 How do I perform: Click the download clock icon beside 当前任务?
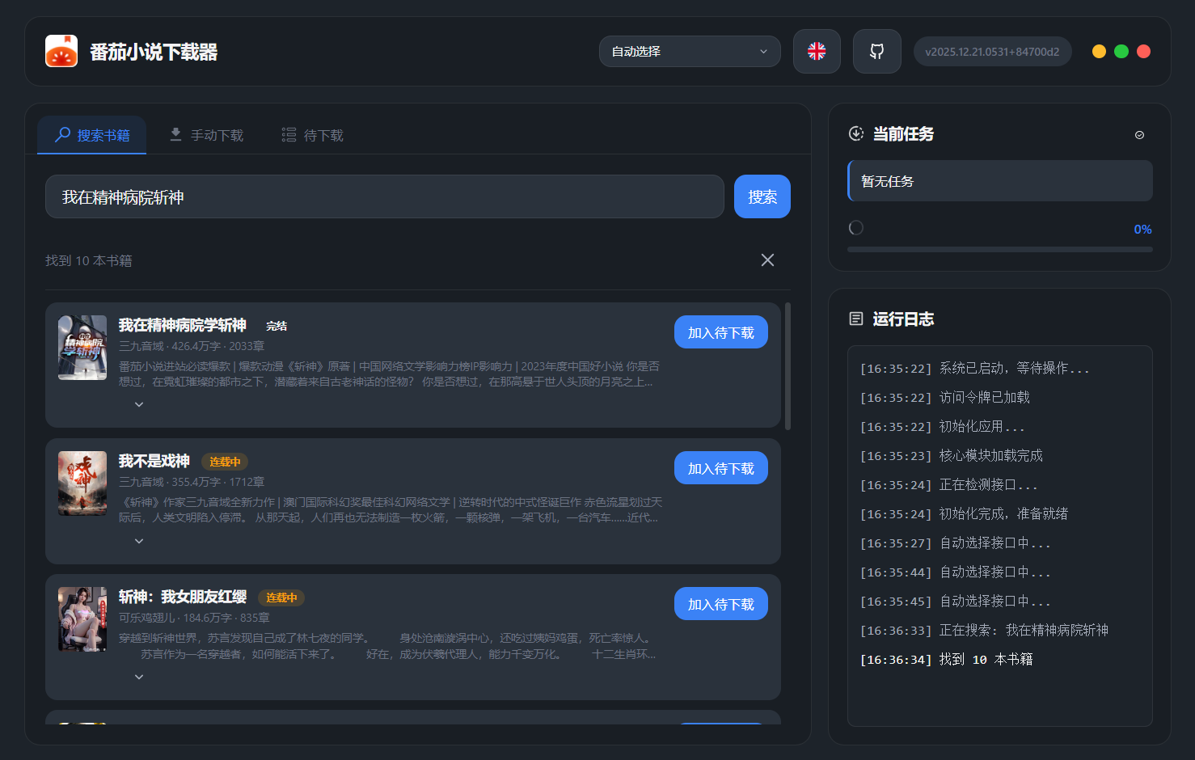click(x=856, y=133)
